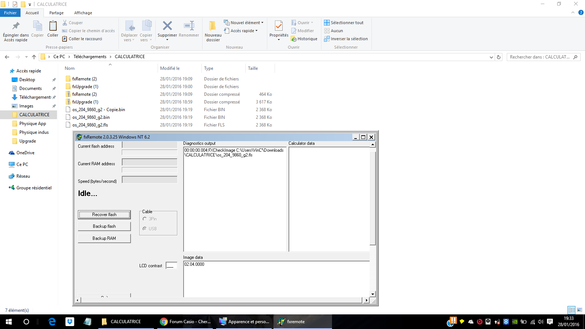Go back with the left arrow
Screen dimensions: 585x329
(7, 57)
